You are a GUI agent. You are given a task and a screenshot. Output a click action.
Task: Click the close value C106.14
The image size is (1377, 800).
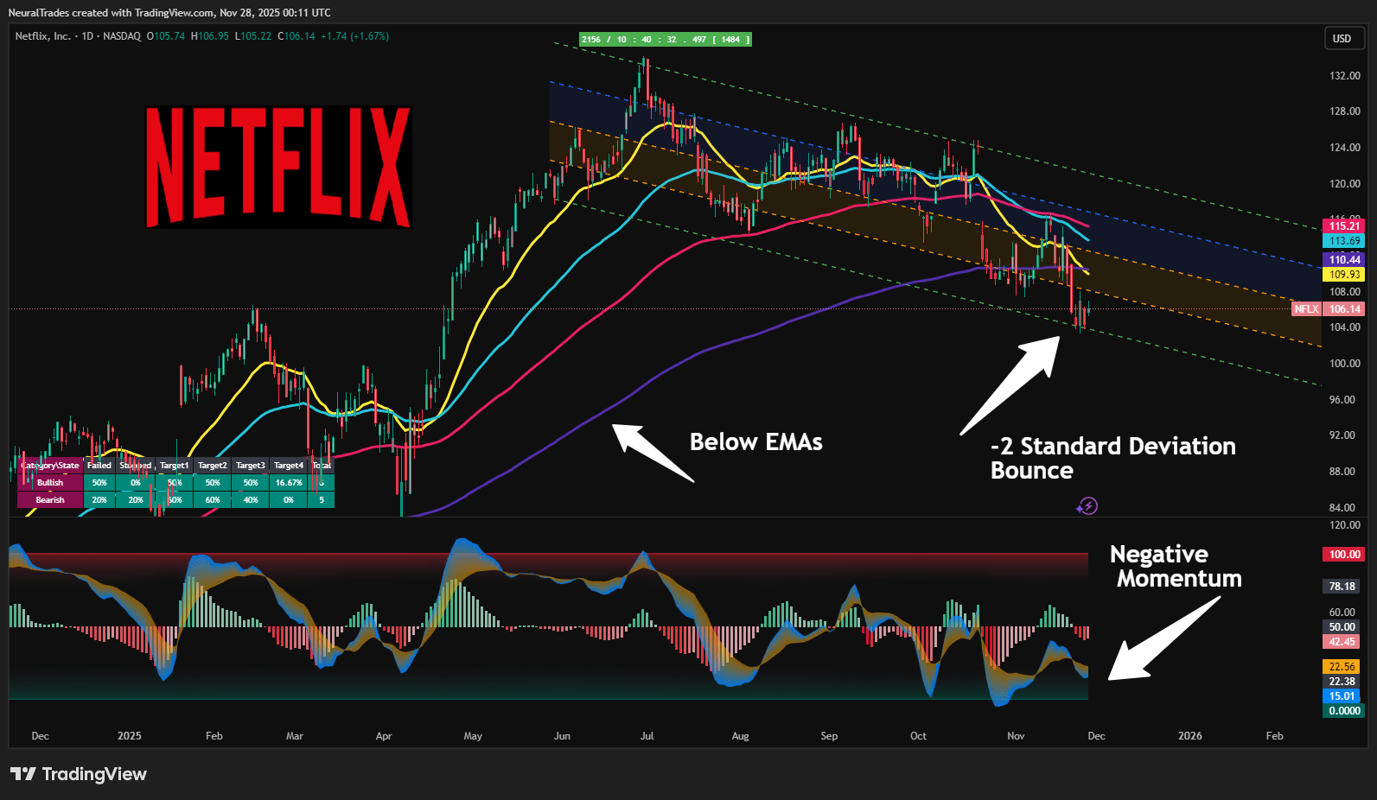point(296,36)
